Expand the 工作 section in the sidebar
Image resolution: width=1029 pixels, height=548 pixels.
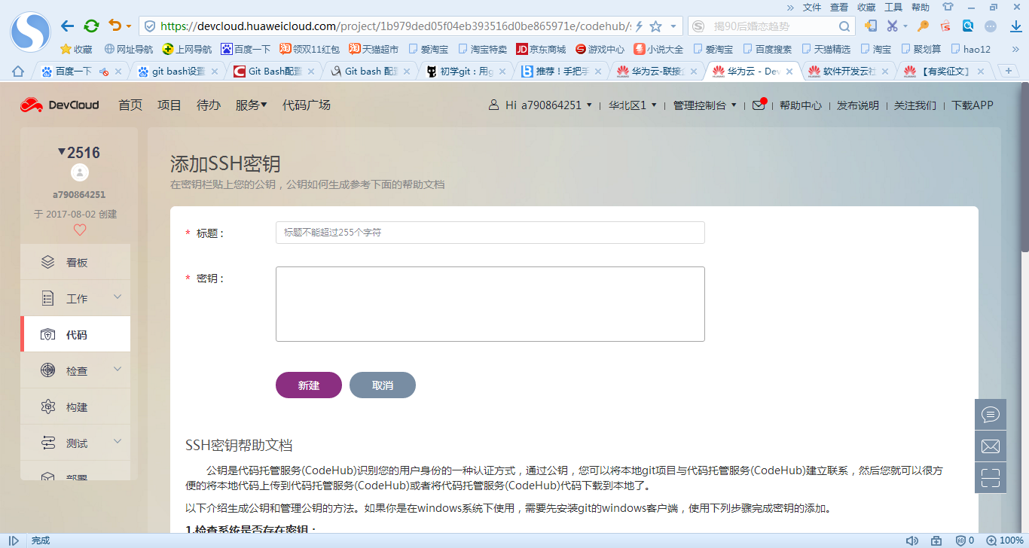click(75, 297)
